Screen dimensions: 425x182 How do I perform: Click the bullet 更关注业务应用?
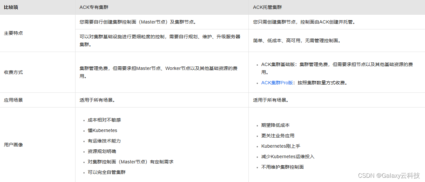tap(278, 136)
